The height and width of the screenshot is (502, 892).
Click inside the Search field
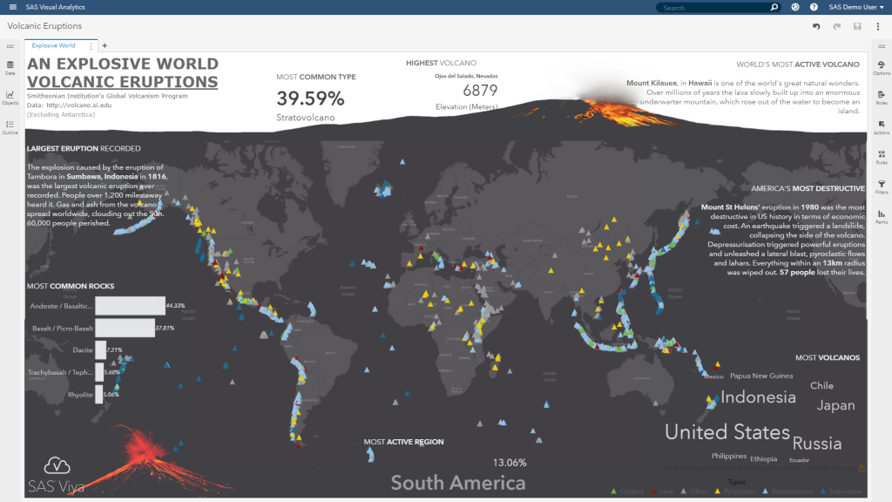[x=714, y=7]
